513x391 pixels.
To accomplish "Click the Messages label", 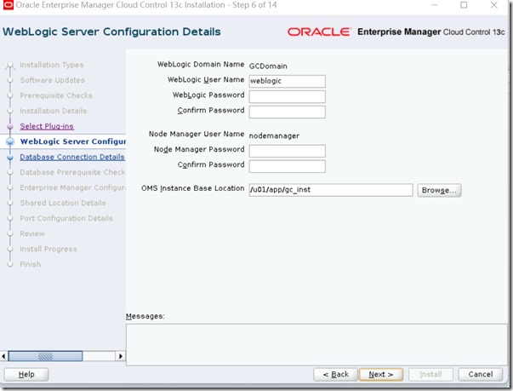I will [145, 316].
